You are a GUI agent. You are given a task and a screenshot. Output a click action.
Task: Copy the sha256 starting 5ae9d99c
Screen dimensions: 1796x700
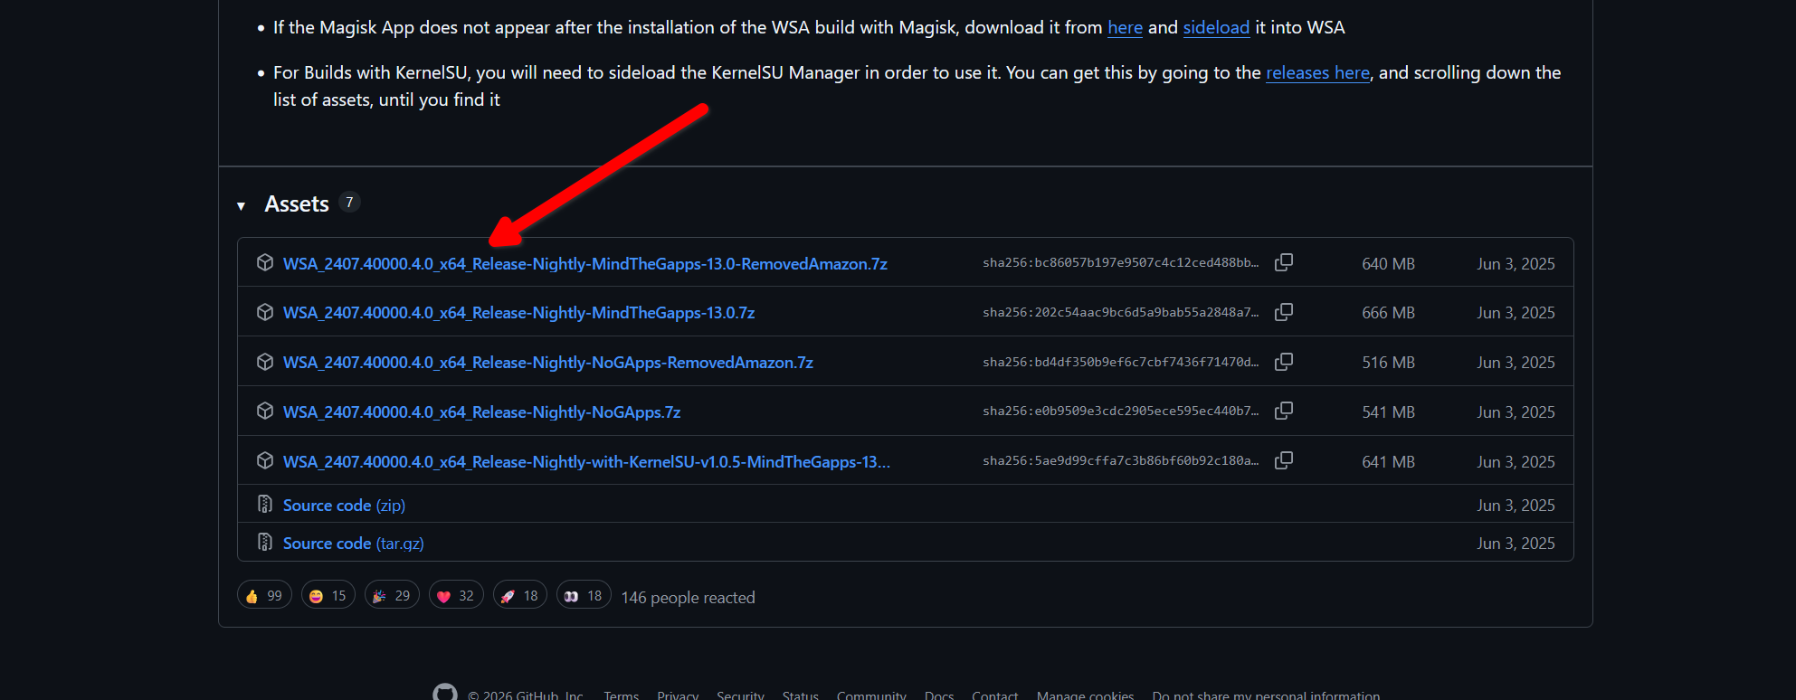point(1284,460)
